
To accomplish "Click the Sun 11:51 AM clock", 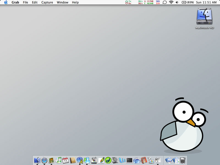I will (x=206, y=2).
